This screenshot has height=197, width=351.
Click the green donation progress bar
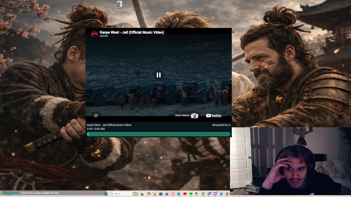158,134
